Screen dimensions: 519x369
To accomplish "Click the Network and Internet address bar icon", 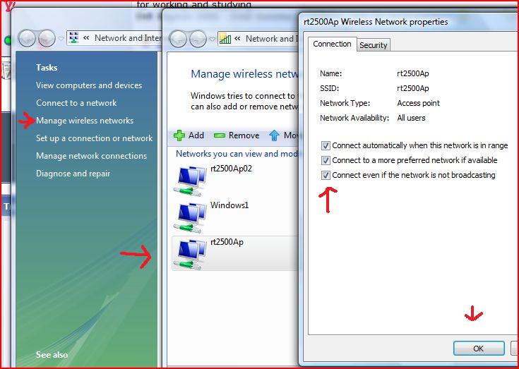I will 74,39.
